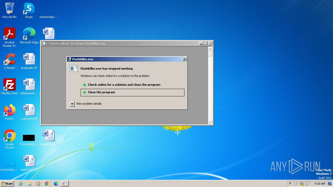The image size is (333, 187).
Task: Click the 9:30 AM clock
Action: click(320, 184)
